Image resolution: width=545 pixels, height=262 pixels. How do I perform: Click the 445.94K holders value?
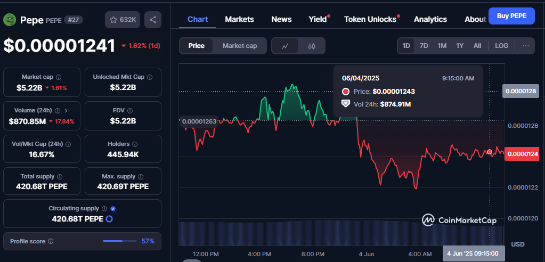pyautogui.click(x=123, y=154)
